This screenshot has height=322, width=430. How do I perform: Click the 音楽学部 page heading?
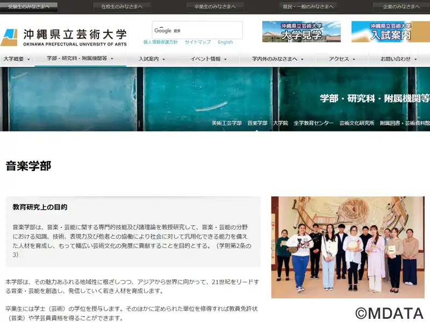tap(28, 166)
